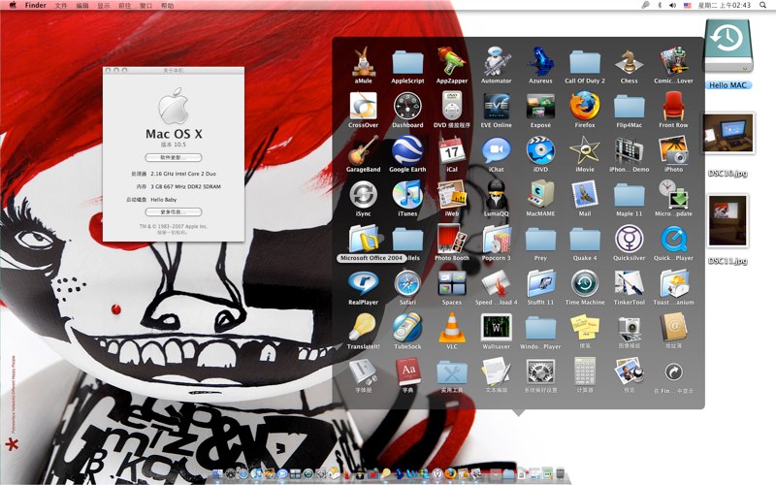Viewport: 776px width, 485px height.
Task: Open Dashboard from the Applications stack
Action: tap(407, 106)
